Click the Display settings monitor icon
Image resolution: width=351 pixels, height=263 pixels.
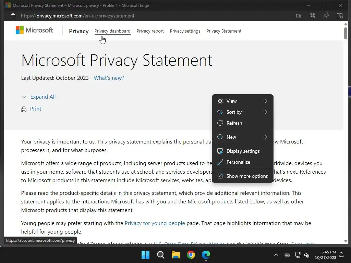(x=220, y=151)
